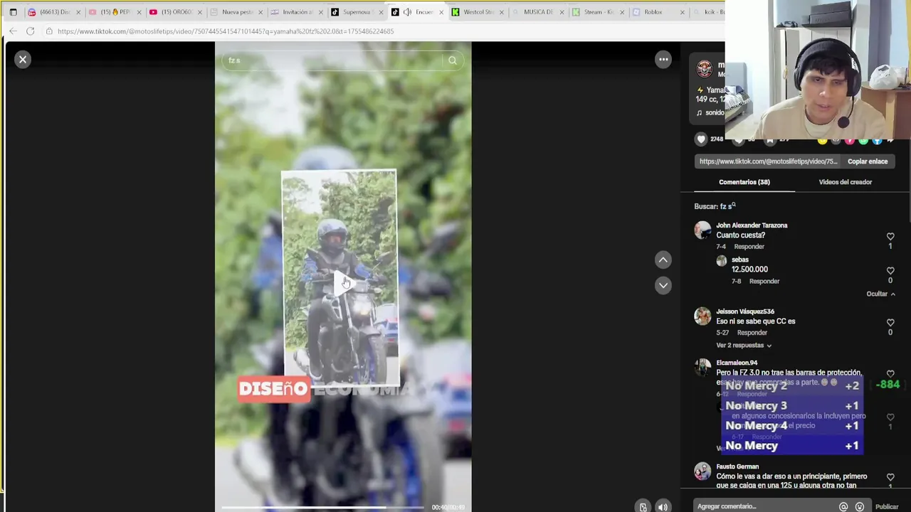Image resolution: width=911 pixels, height=512 pixels.
Task: Reload the page in browser
Action: pos(30,31)
